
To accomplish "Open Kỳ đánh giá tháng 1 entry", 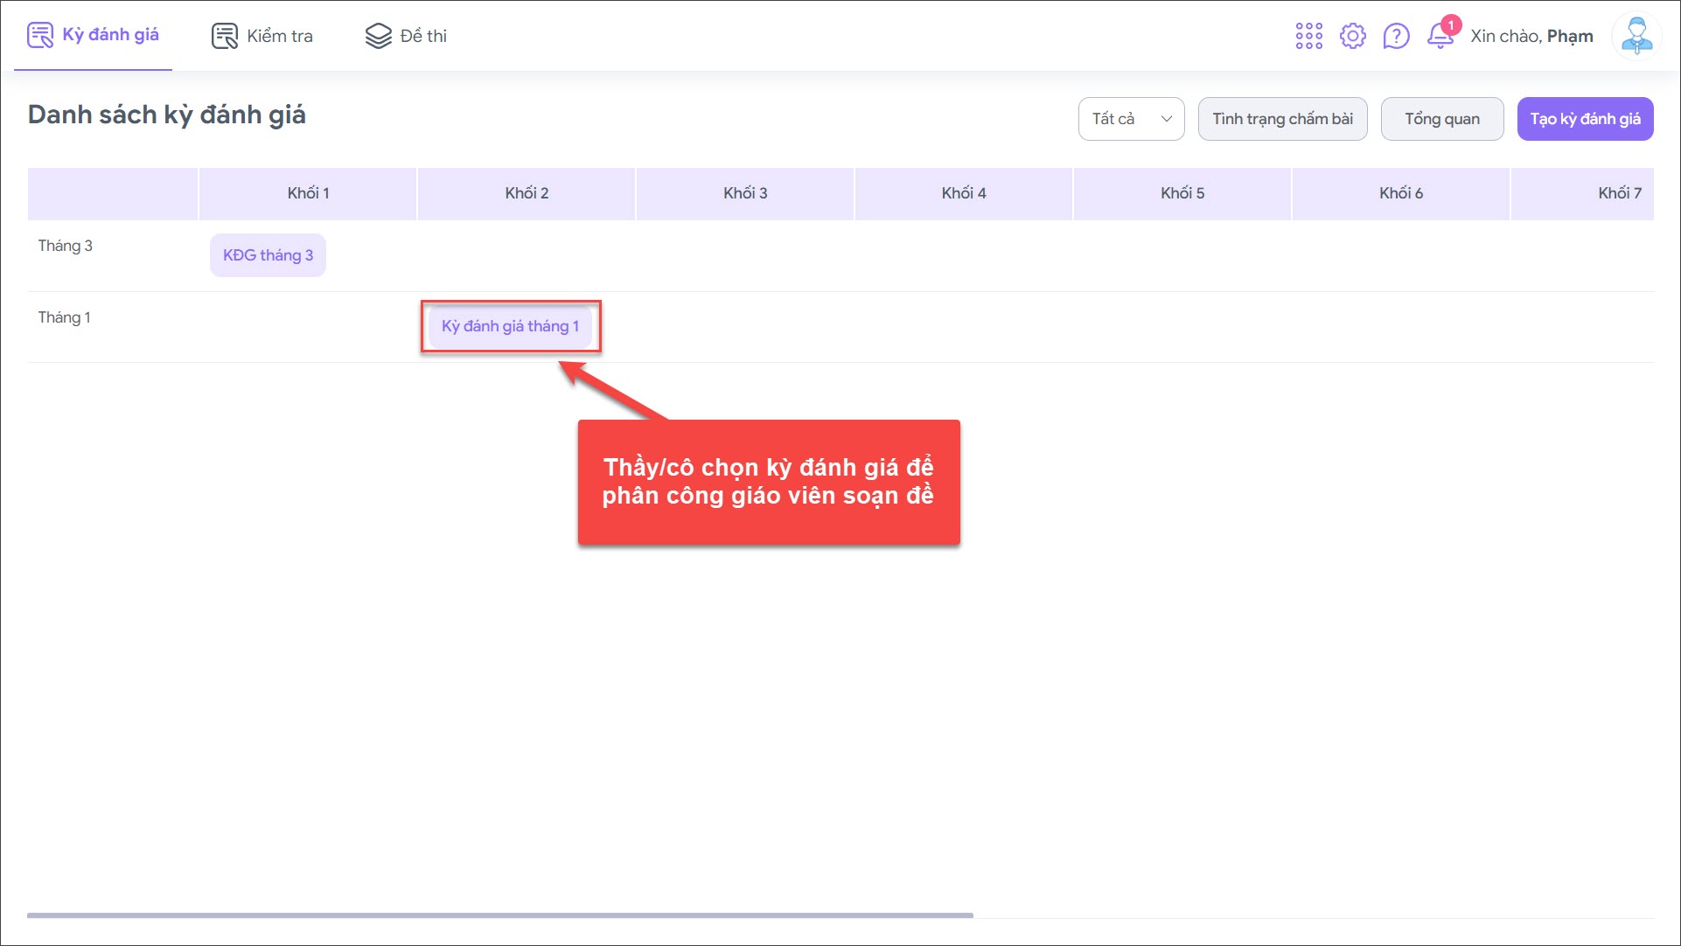I will tap(510, 326).
